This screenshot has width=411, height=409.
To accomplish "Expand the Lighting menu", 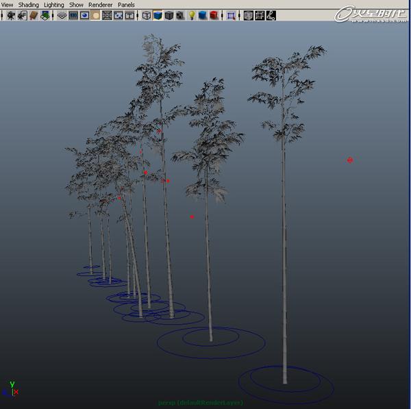I will 53,5.
